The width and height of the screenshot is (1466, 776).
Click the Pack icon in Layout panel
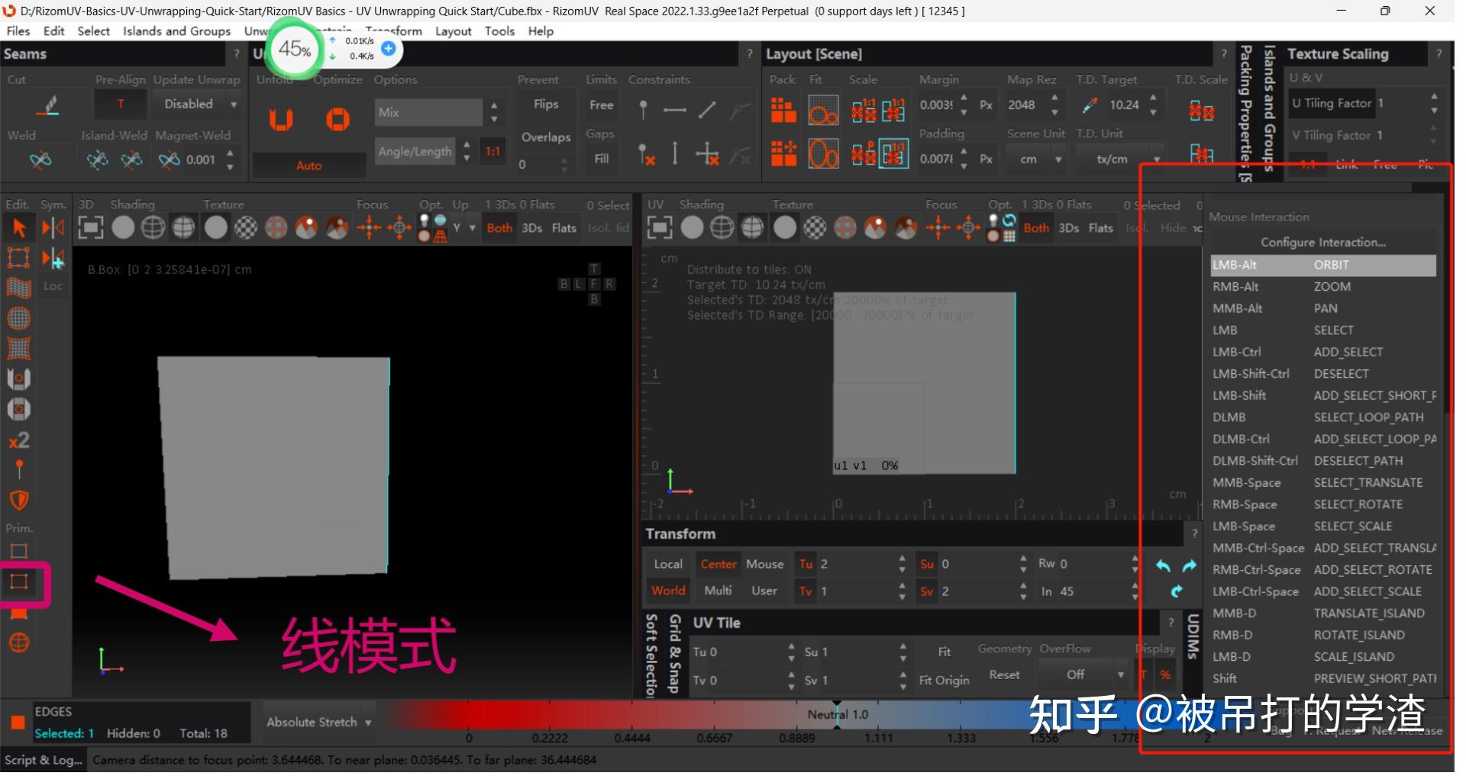pyautogui.click(x=782, y=110)
